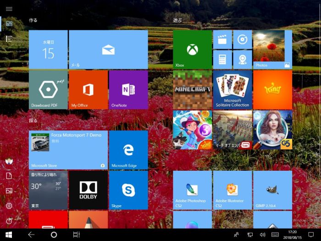The image size is (321, 241).
Task: Open the Movies & TV clapperboard tile
Action: tap(222, 40)
